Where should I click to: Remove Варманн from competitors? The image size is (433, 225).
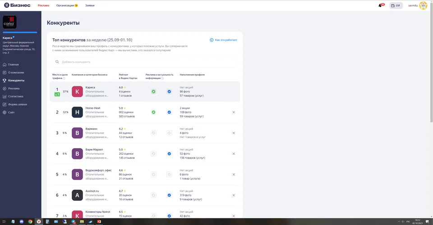pyautogui.click(x=234, y=133)
